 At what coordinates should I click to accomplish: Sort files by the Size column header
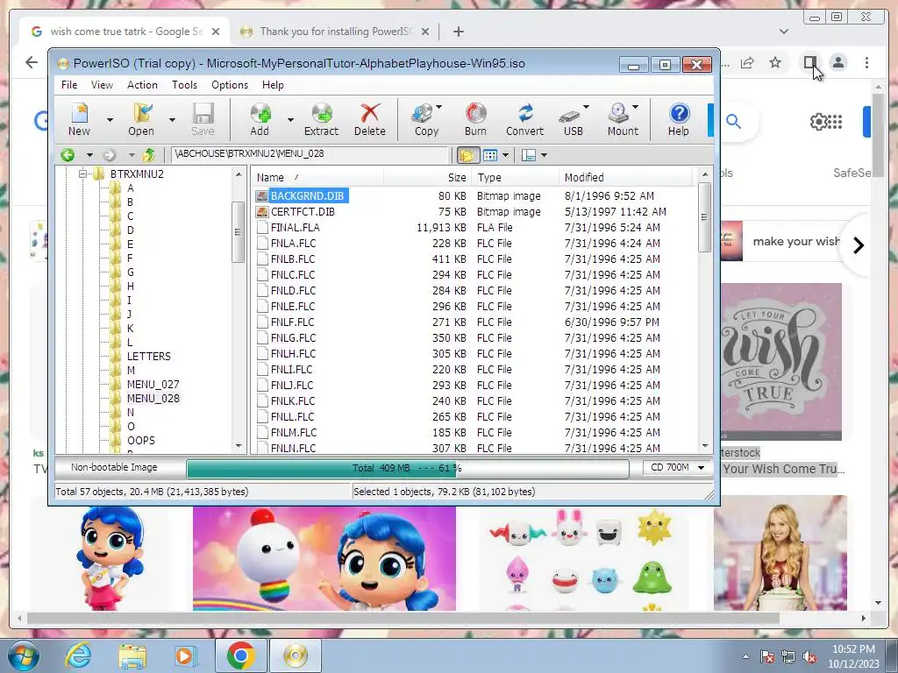pos(427,177)
